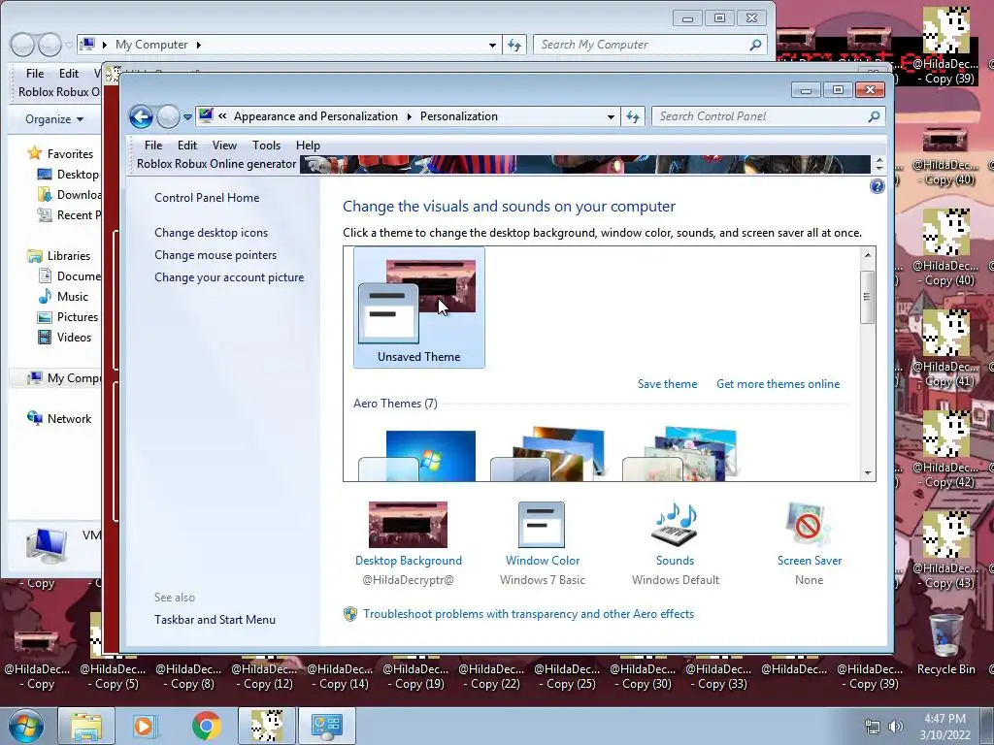
Task: Click the Save theme link
Action: pyautogui.click(x=668, y=384)
